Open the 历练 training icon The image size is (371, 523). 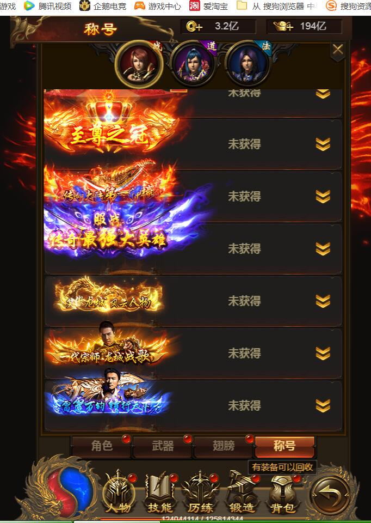200,493
